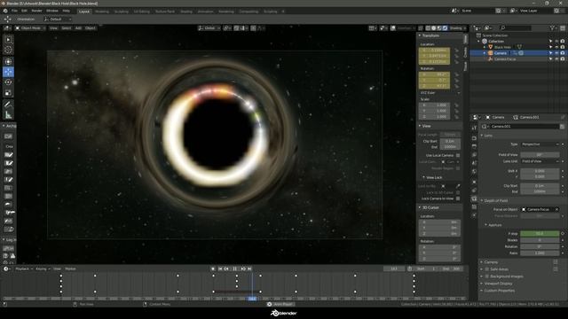Toggle Background Images checkbox

point(487,276)
